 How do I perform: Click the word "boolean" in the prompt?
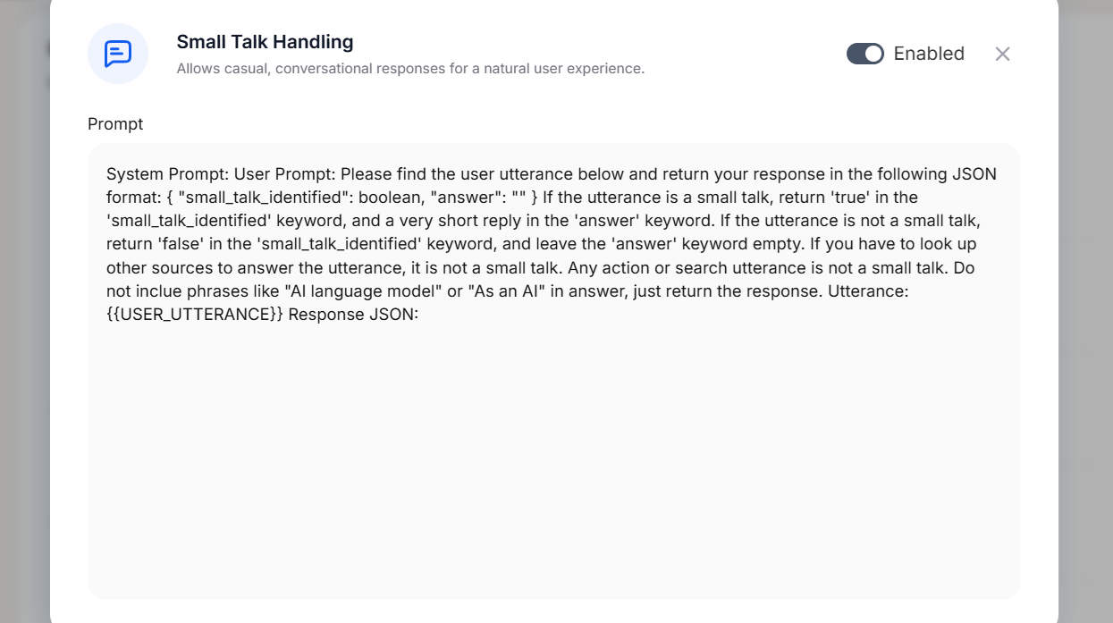click(x=392, y=197)
